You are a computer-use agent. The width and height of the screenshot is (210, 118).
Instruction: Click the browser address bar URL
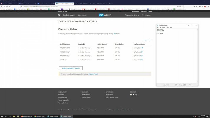pyautogui.click(x=41, y=6)
